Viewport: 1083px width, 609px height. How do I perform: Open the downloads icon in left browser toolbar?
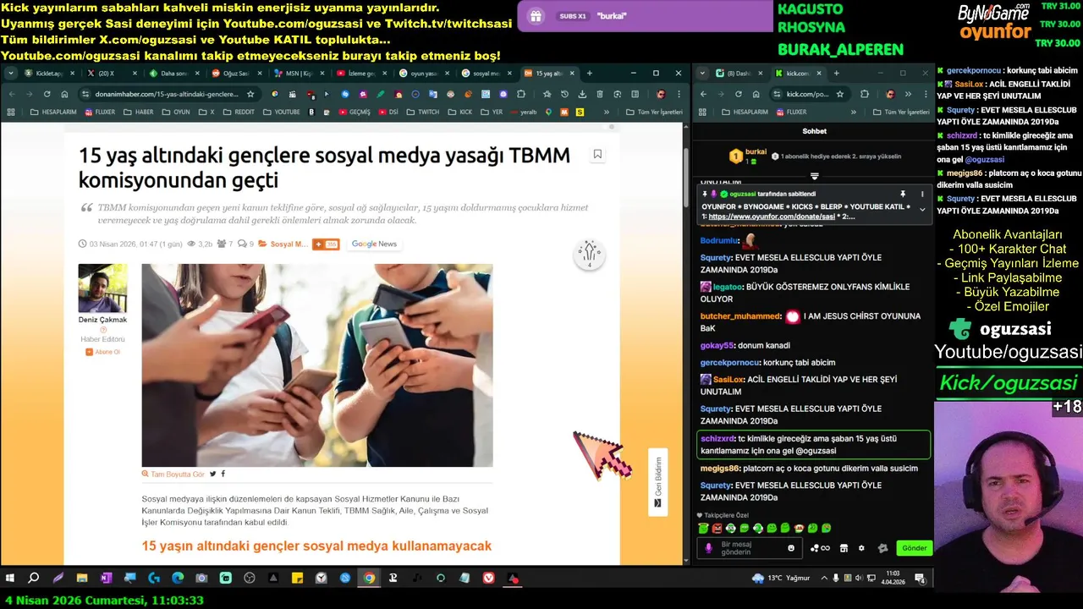(x=582, y=94)
